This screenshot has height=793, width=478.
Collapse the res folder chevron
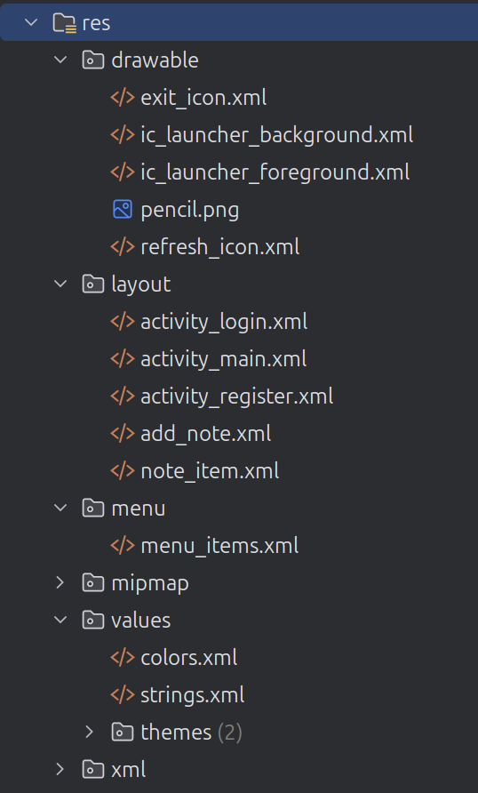click(x=31, y=23)
